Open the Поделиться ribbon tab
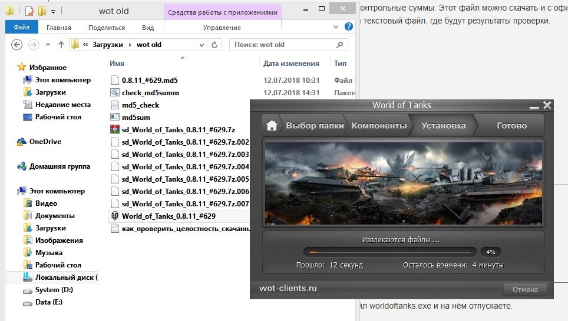The image size is (568, 321). 107,28
